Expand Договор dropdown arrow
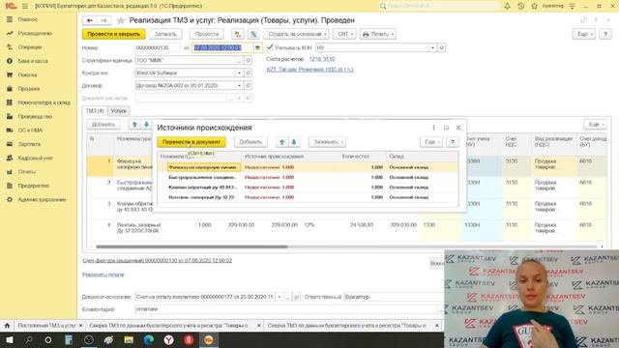Viewport: 619px width, 348px height. 239,86
